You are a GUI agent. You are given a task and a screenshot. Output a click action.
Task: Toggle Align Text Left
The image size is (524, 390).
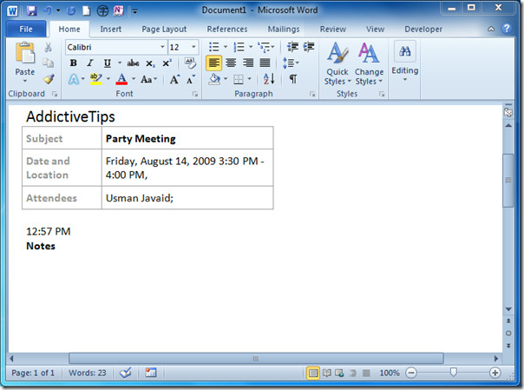214,63
